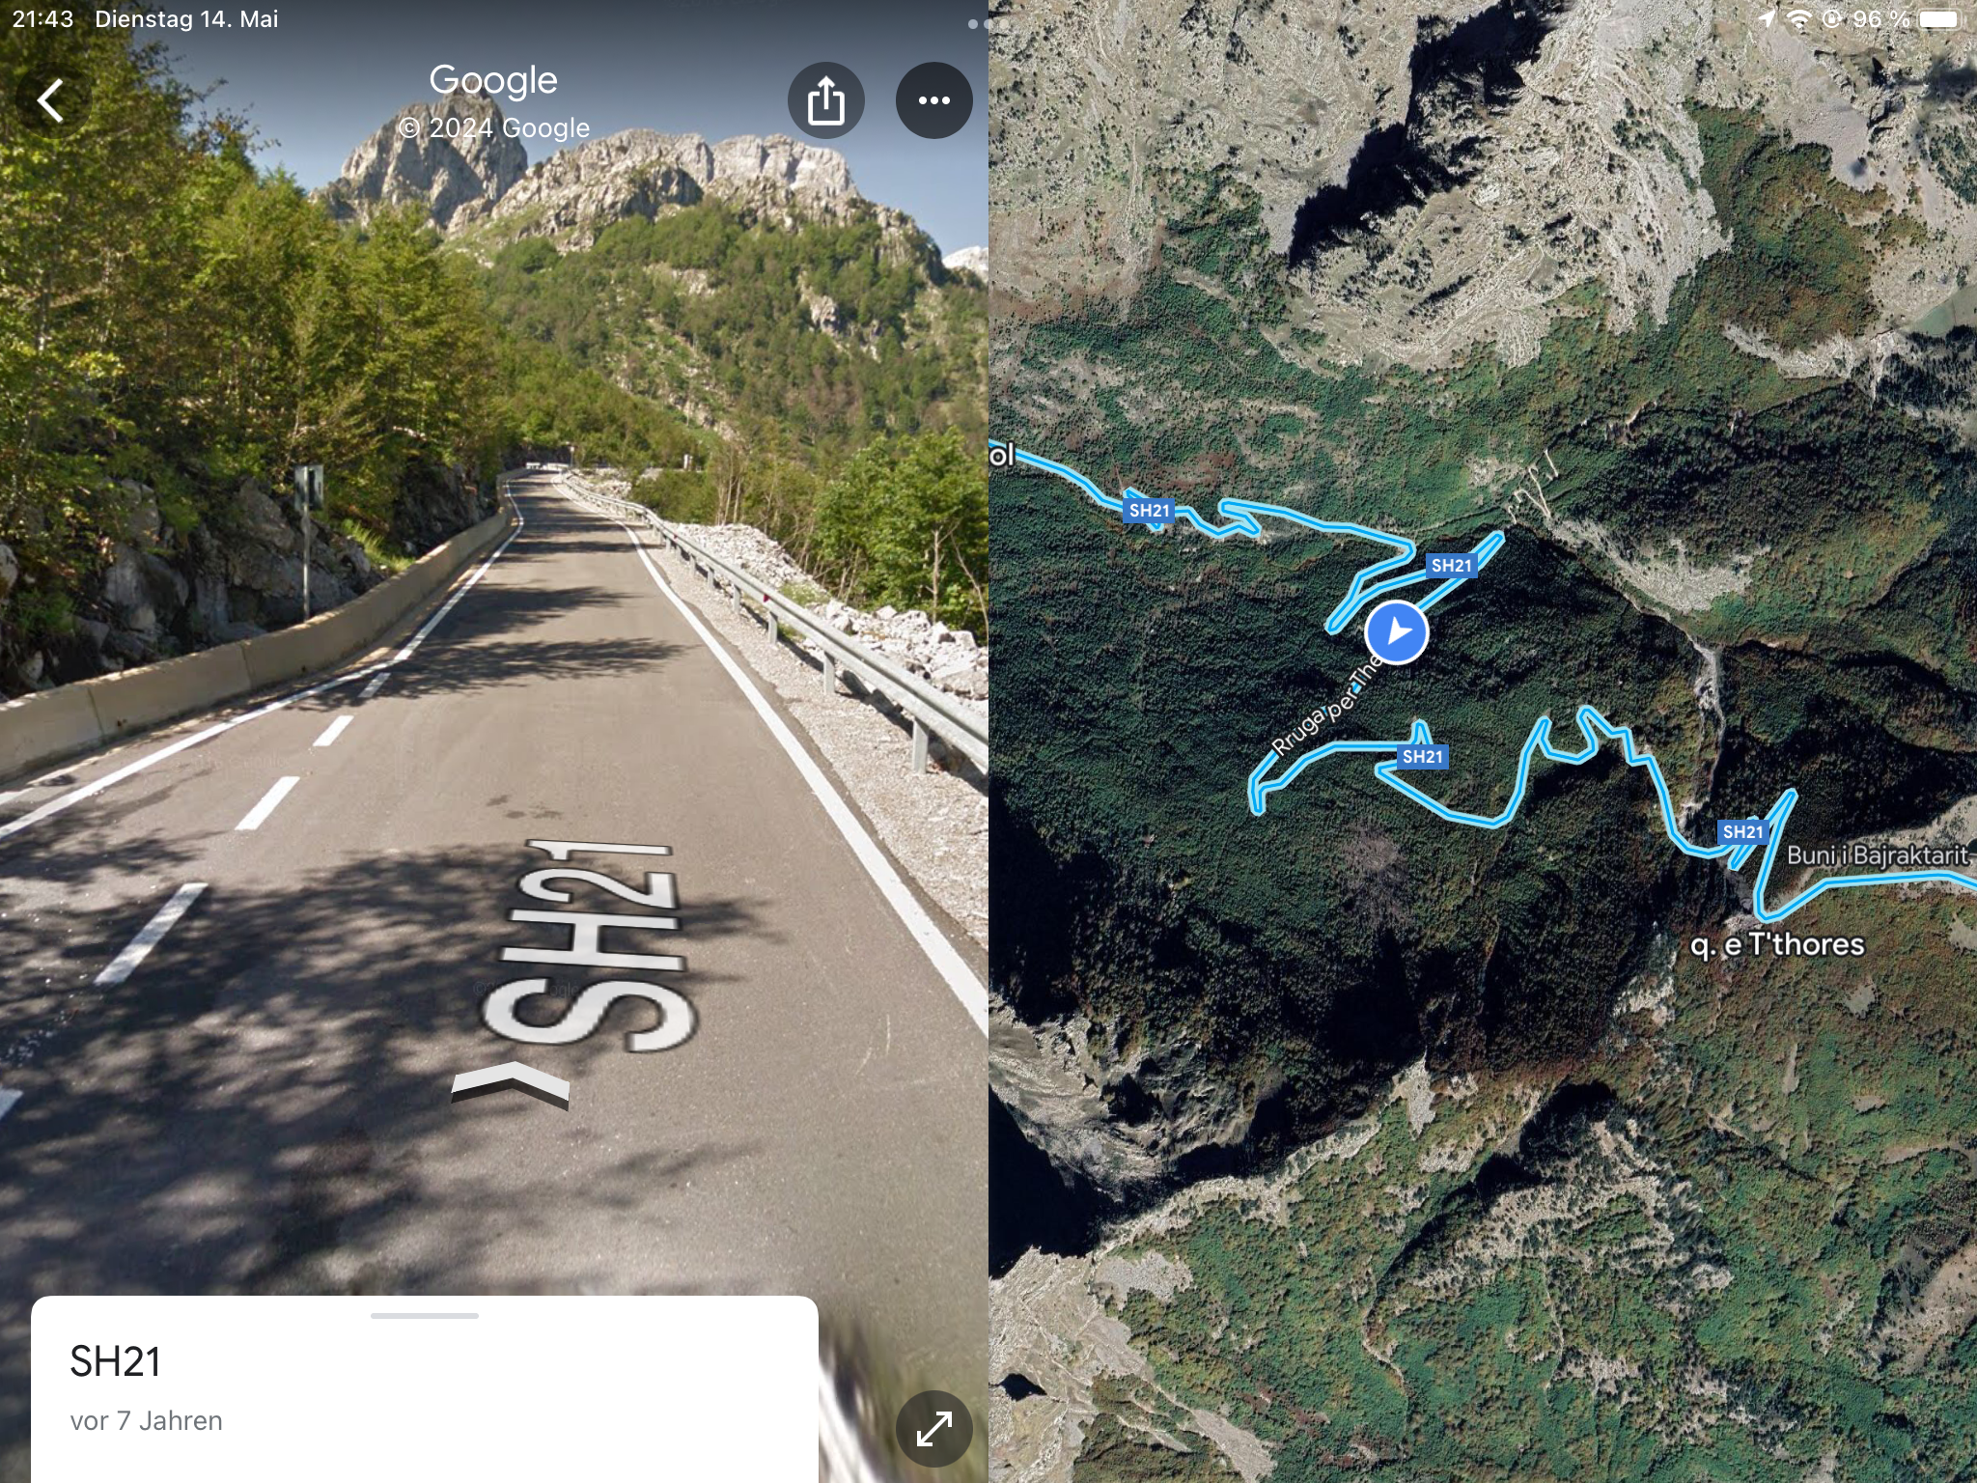Screen dimensions: 1977x1483
Task: Tap the SH21 shield near the position marker
Action: (1451, 565)
